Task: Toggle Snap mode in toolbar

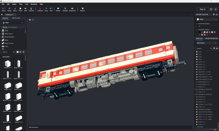Action: (x=46, y=9)
